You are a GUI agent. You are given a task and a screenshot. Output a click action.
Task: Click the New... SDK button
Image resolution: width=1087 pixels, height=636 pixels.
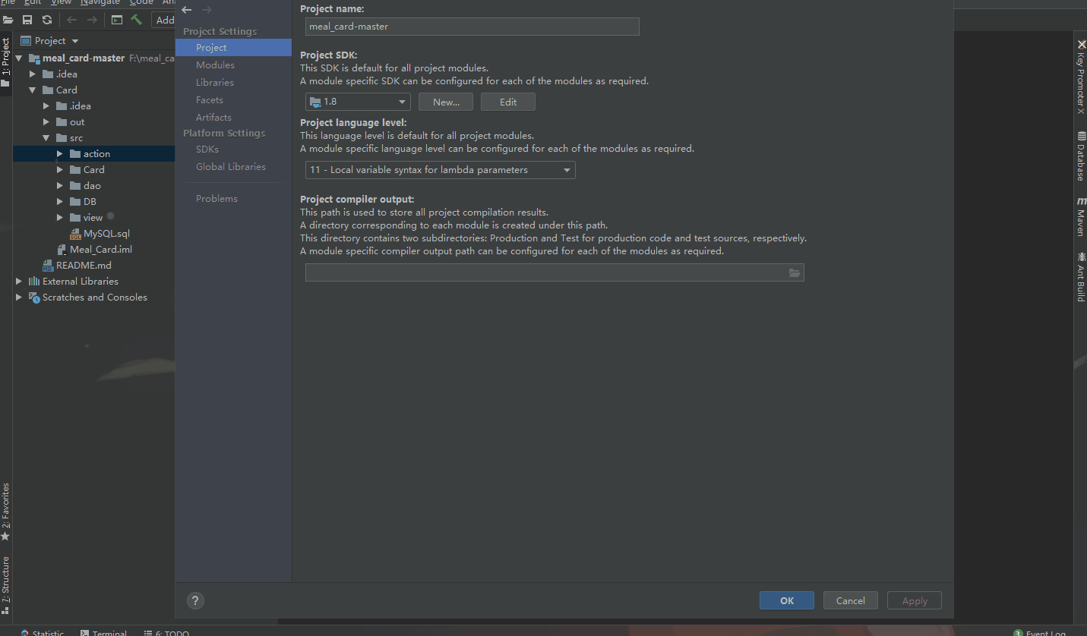coord(446,102)
